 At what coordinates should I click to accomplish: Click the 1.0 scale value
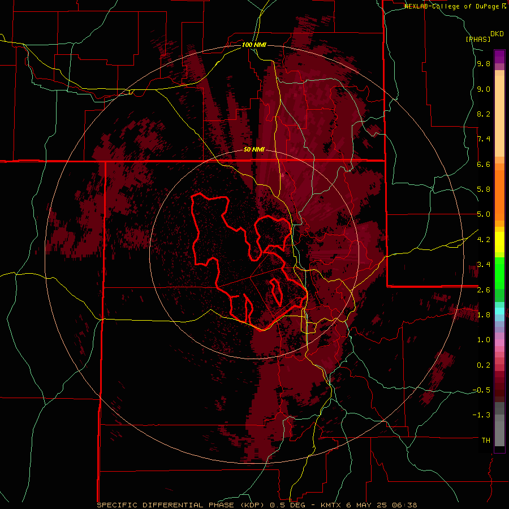(484, 340)
